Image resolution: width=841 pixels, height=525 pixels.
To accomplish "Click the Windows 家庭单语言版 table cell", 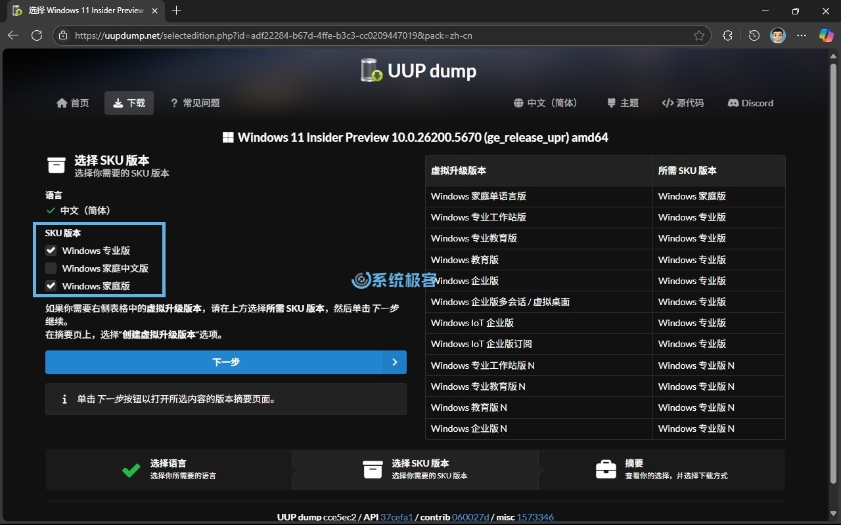I will coord(539,196).
